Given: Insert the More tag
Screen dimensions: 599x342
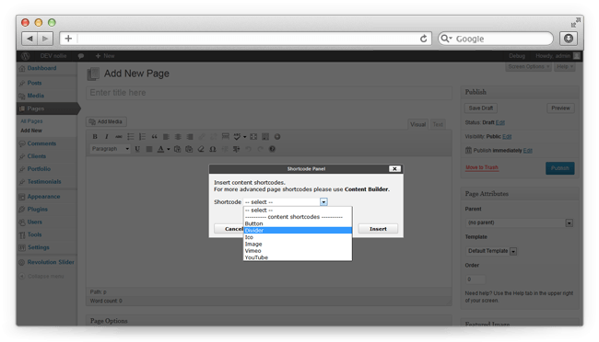Looking at the screenshot, I should (x=226, y=136).
